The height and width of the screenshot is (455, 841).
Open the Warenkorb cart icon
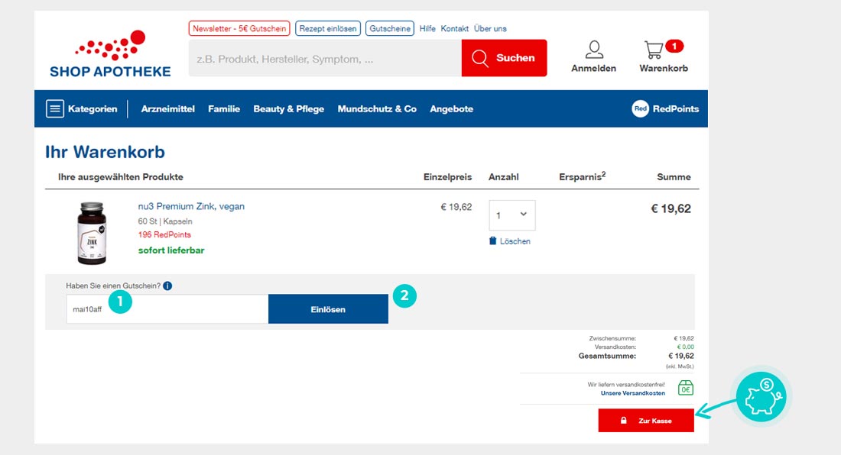click(x=654, y=50)
